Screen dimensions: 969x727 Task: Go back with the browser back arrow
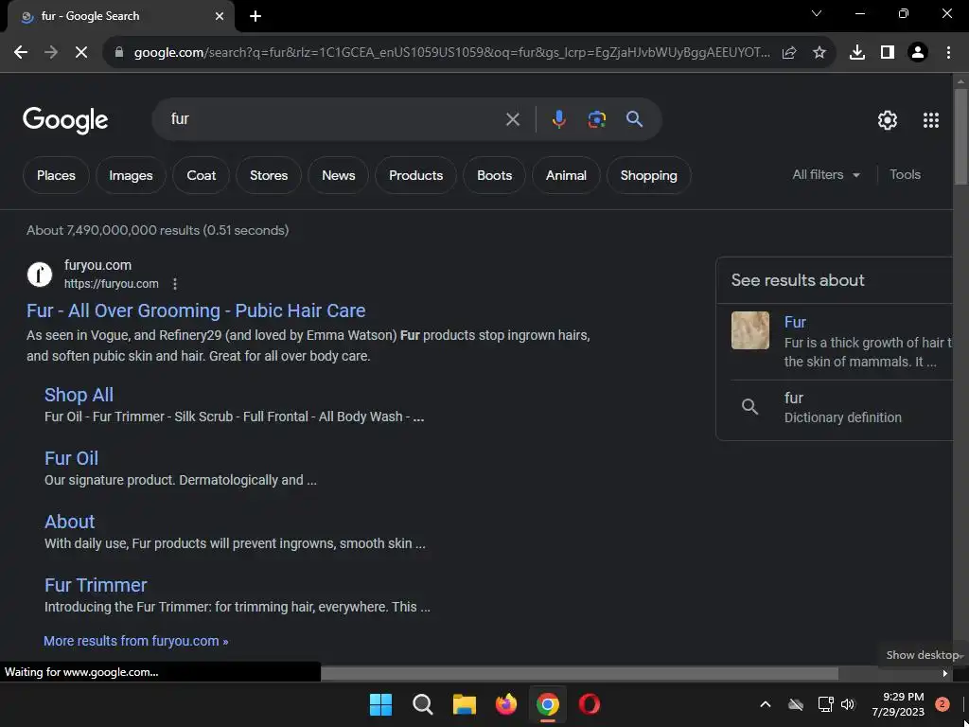21,53
